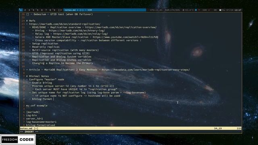Click the 'notes.md - VIM' window title
258x145 pixels.
[78, 10]
